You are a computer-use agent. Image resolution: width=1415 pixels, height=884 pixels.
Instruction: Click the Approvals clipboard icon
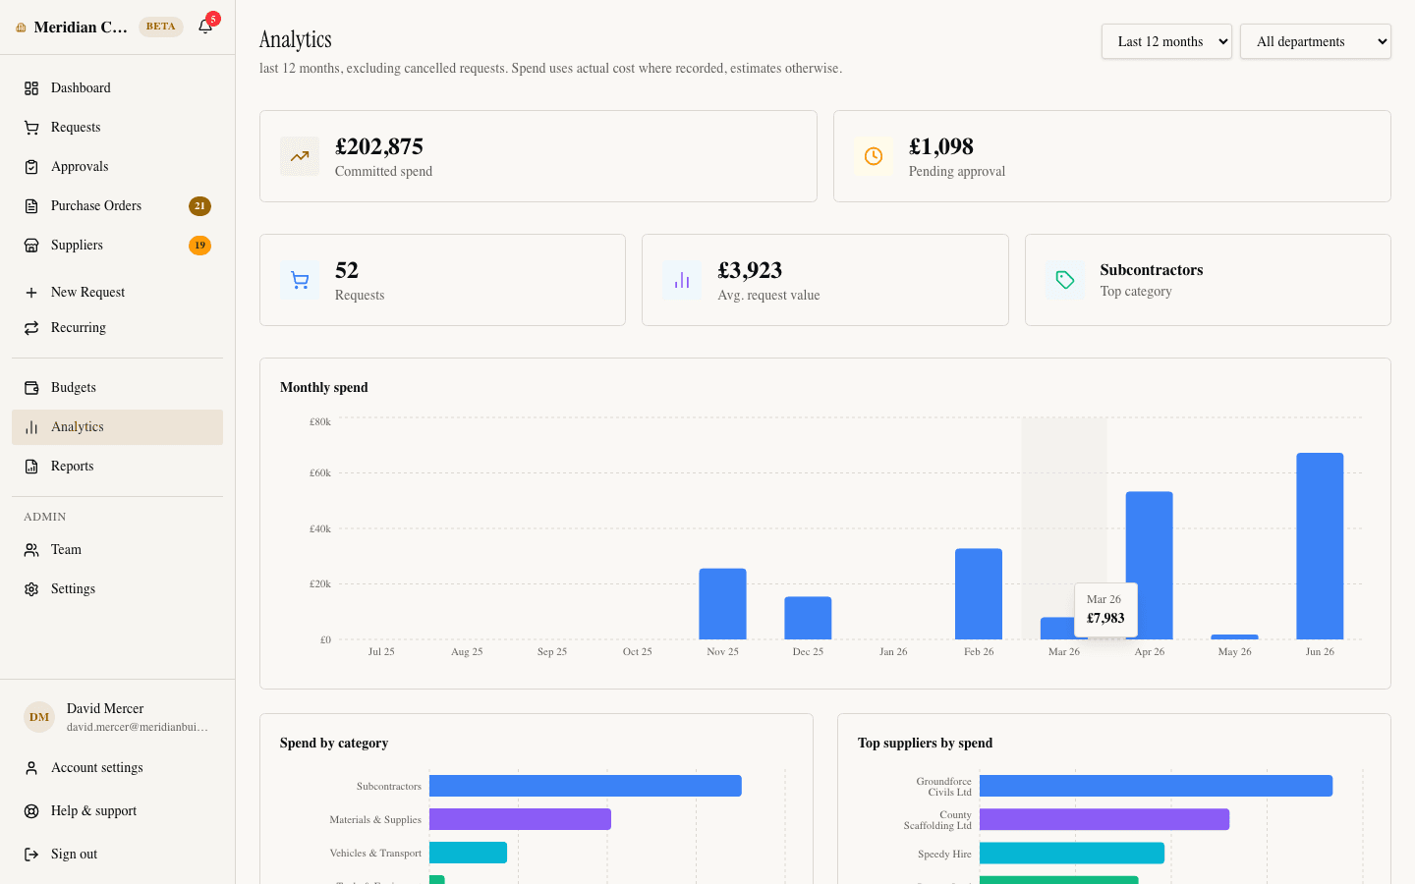(31, 167)
